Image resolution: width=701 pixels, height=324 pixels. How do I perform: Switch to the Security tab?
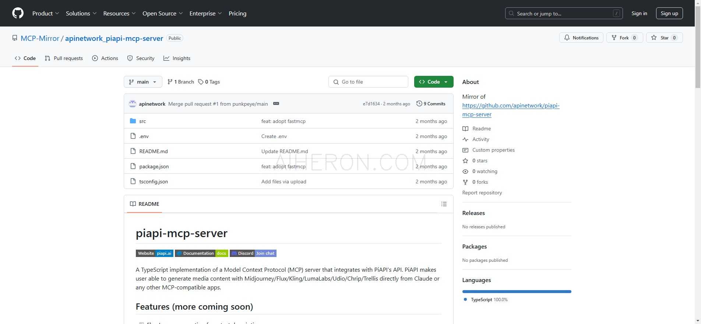pyautogui.click(x=141, y=58)
